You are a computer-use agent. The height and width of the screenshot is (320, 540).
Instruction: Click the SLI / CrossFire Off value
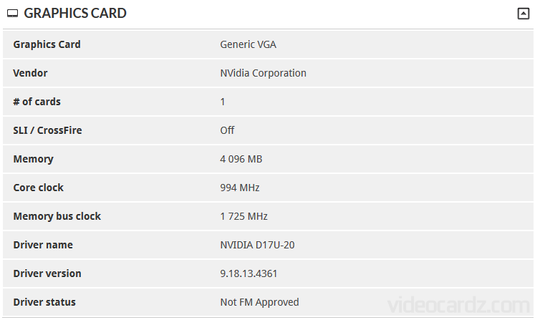227,130
